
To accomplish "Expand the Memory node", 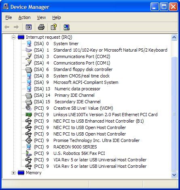I will (x=13, y=173).
